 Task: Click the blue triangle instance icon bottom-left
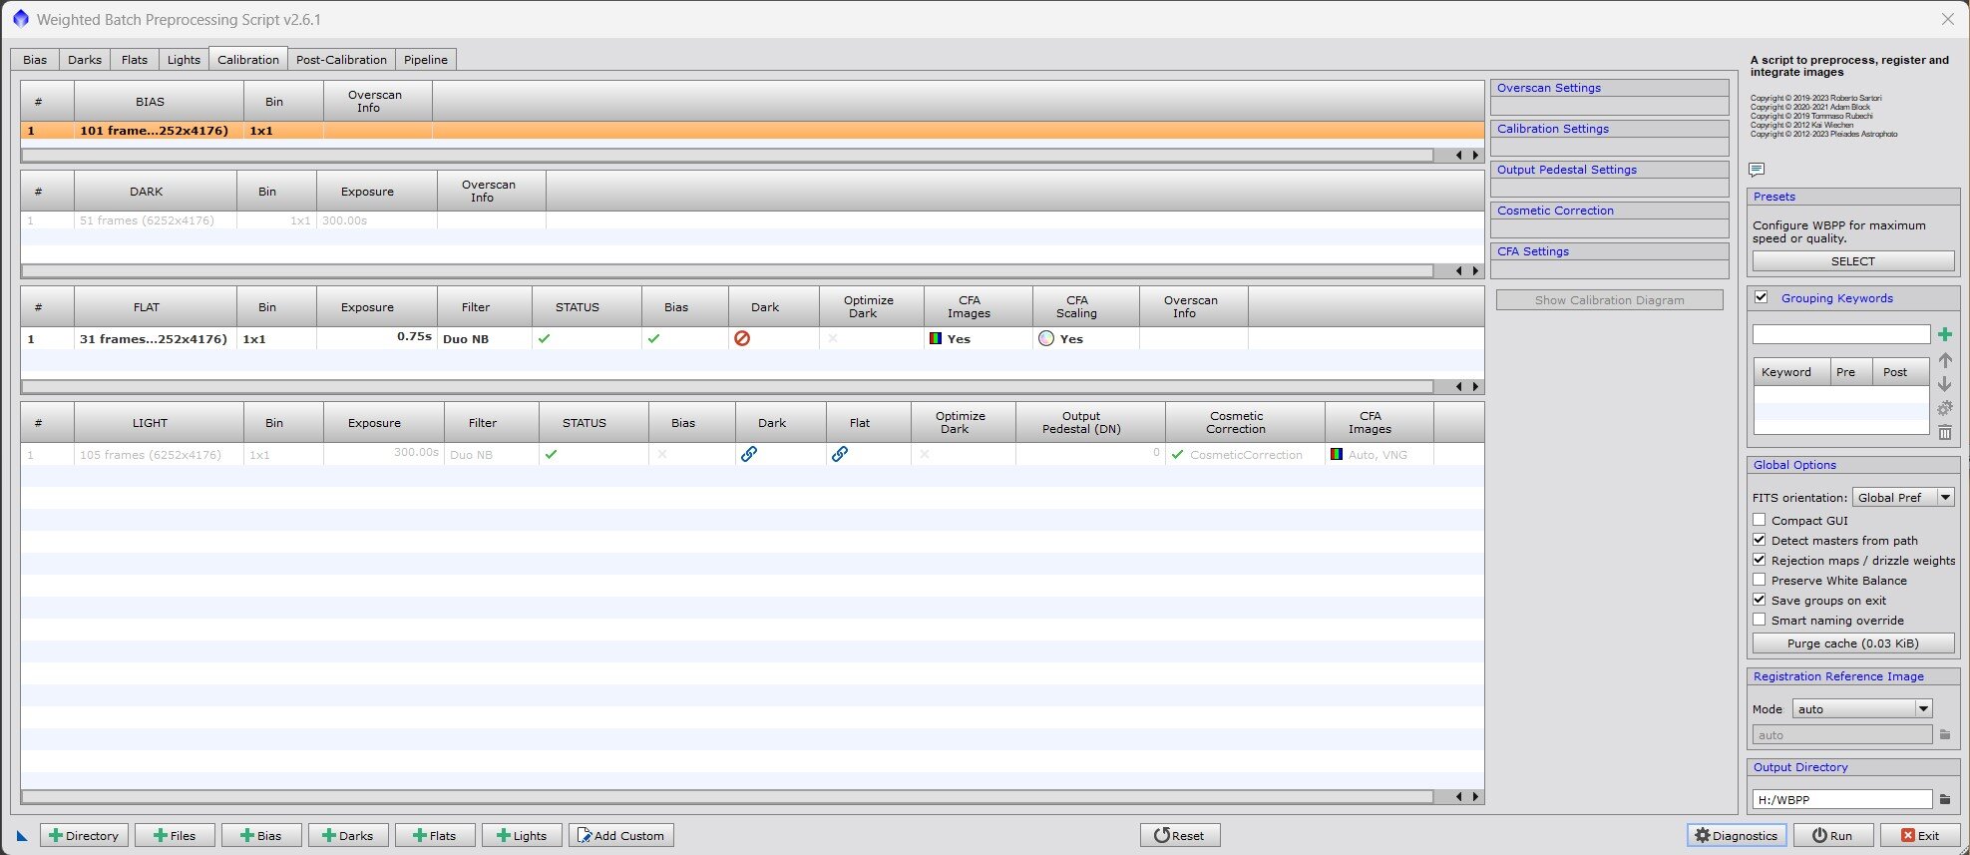coord(22,835)
